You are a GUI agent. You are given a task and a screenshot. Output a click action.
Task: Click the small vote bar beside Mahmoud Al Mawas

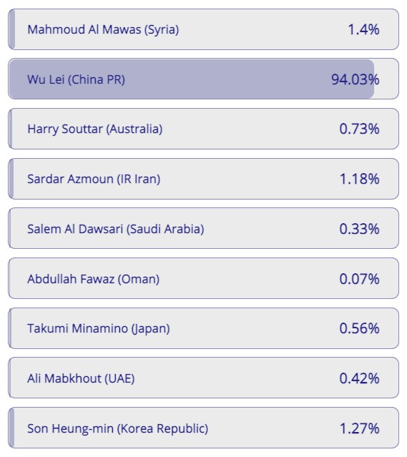point(11,29)
